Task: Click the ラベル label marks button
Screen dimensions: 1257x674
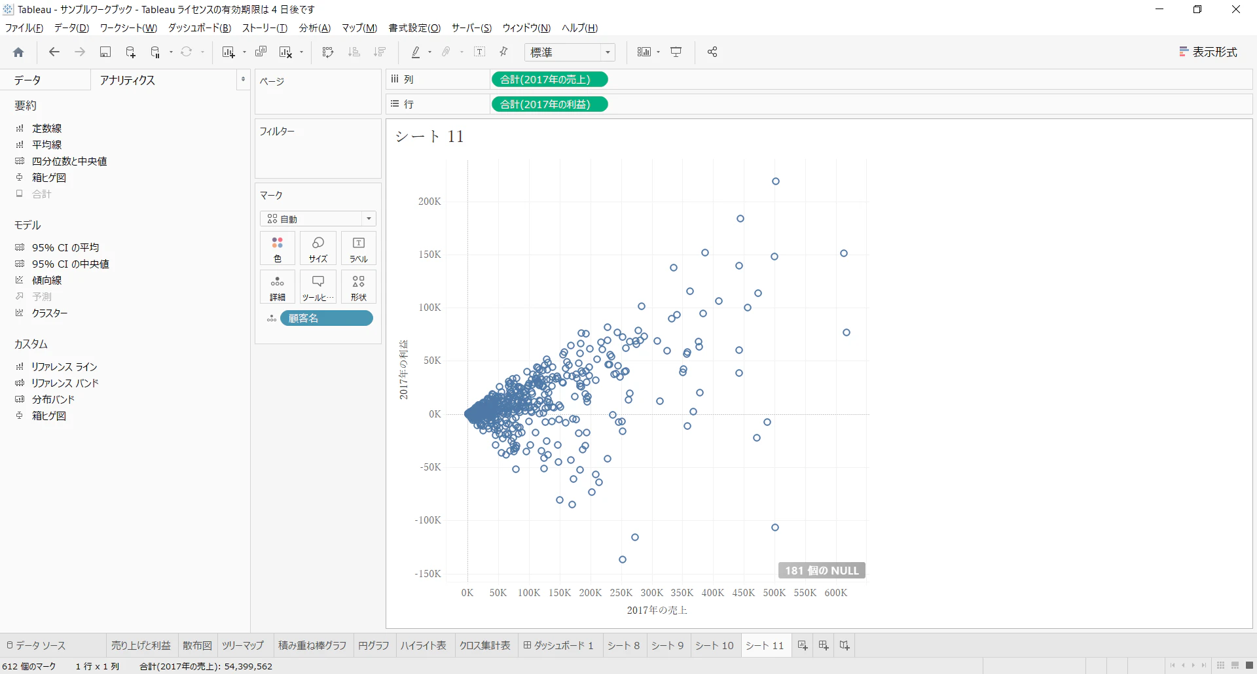Action: point(359,249)
